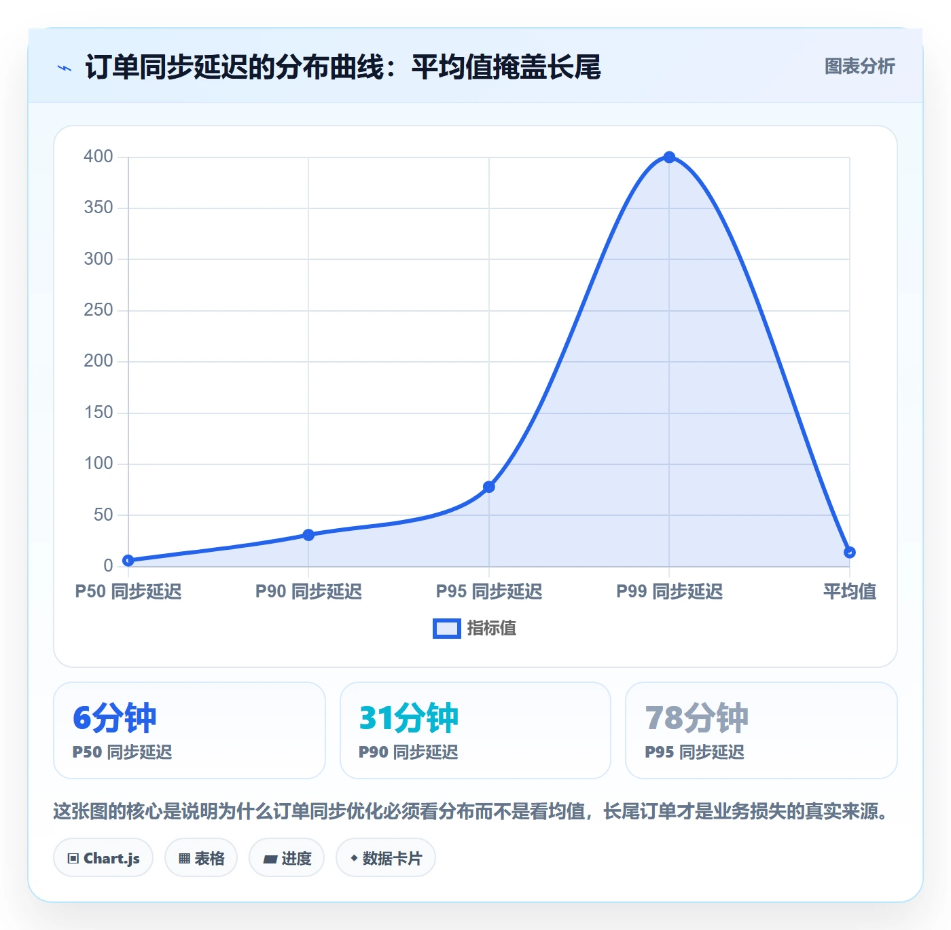This screenshot has width=951, height=930.
Task: Click the x-axis label P90 同步延迟
Action: [x=308, y=592]
